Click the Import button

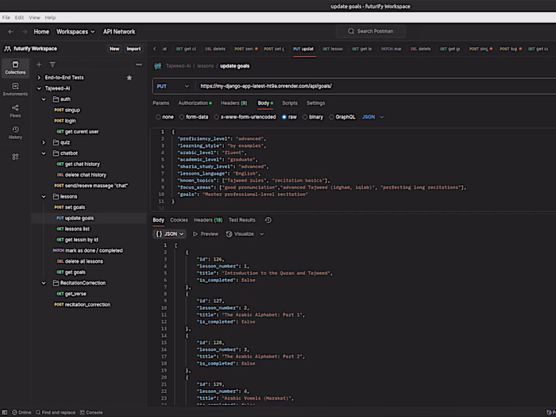pos(133,48)
